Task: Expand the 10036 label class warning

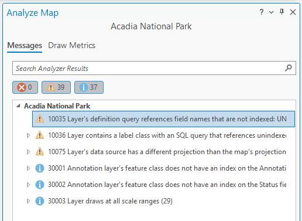Action: [28, 135]
